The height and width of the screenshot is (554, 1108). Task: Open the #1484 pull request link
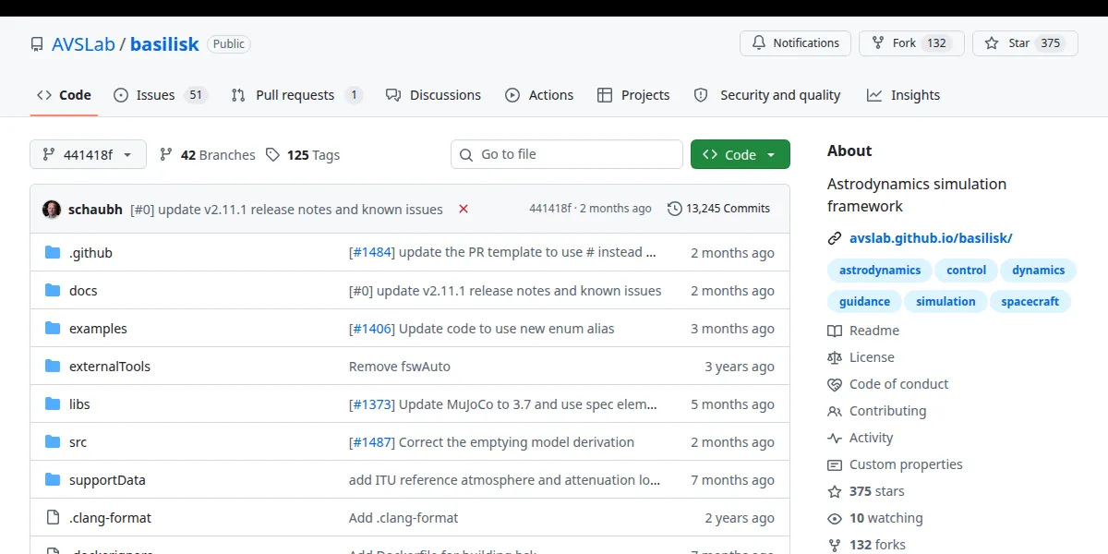(x=372, y=252)
